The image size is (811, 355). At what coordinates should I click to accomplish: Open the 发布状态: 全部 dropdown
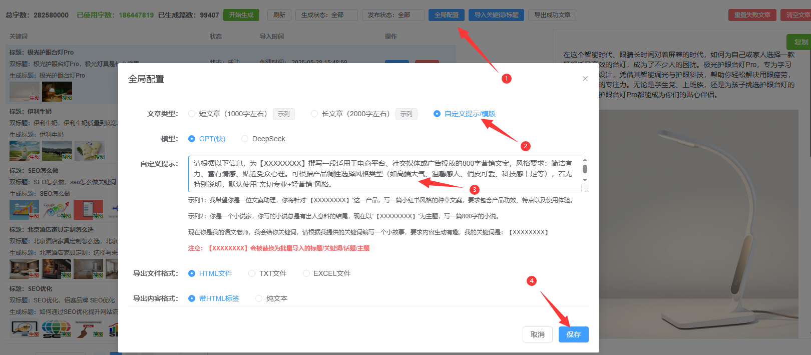(393, 15)
